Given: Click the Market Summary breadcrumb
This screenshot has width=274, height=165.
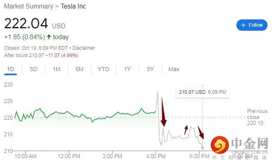Looking at the screenshot, I should [x=29, y=6].
